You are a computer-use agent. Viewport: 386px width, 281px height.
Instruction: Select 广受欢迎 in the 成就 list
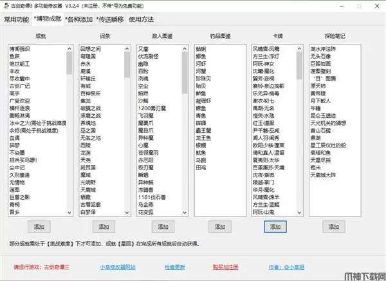20,101
